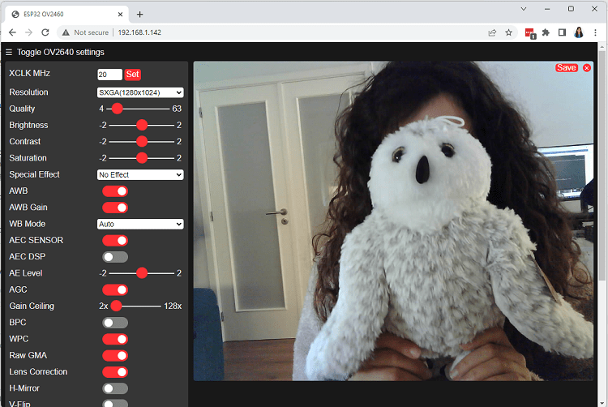The width and height of the screenshot is (608, 407).
Task: Open the Chrome extensions puzzle icon
Action: click(546, 32)
